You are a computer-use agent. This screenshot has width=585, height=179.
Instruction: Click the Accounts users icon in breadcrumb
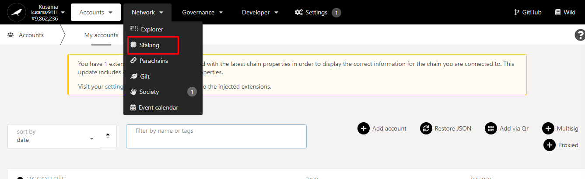[11, 35]
